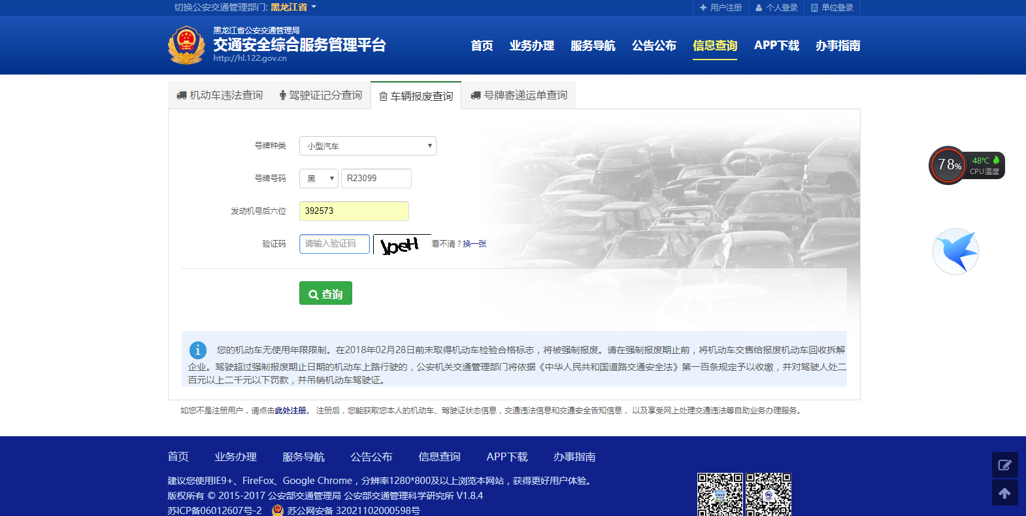Click the blue bird floating icon

tap(955, 251)
